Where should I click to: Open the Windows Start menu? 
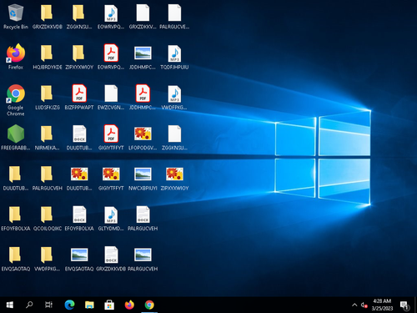point(10,305)
